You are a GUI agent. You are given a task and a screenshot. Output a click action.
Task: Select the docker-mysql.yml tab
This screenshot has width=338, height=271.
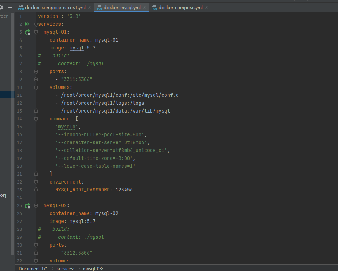(122, 8)
